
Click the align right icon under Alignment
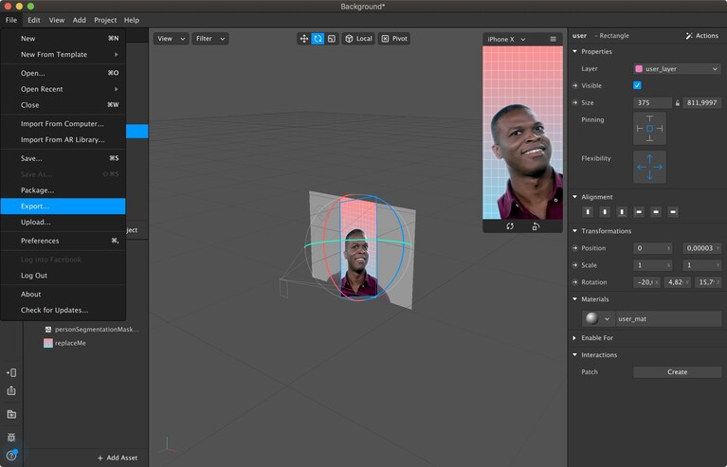pos(673,212)
